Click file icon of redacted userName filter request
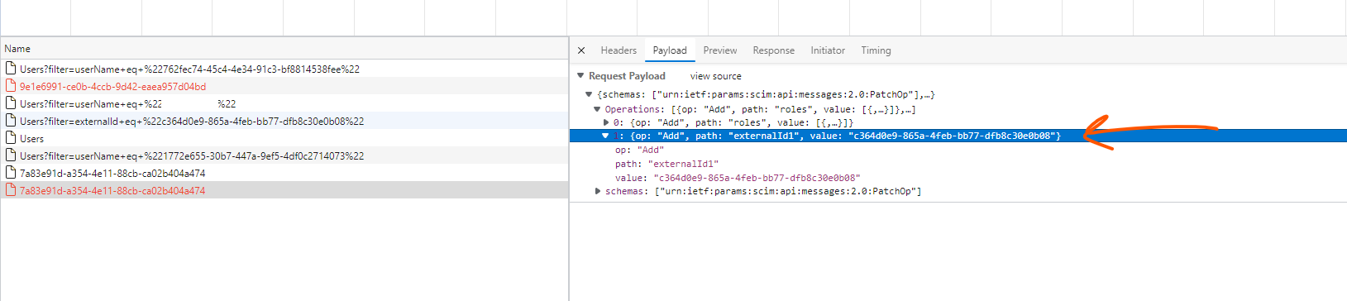 [12, 103]
